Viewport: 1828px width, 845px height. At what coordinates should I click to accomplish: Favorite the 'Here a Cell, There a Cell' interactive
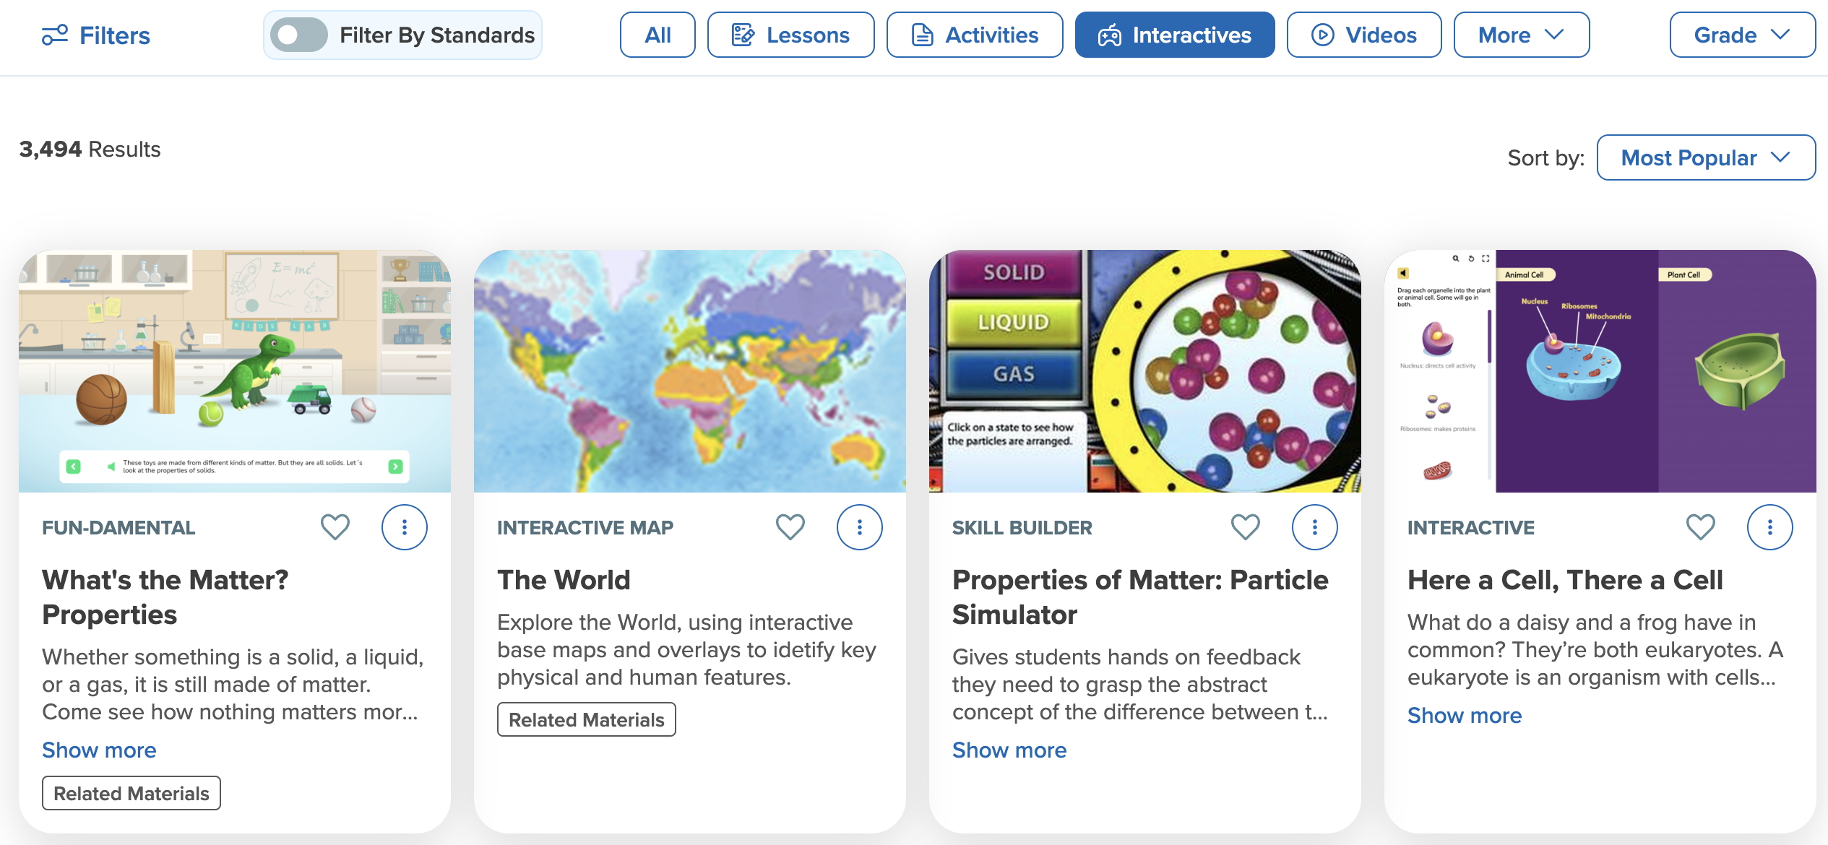tap(1700, 526)
